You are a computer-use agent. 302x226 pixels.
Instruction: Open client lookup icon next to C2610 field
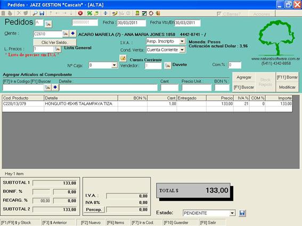coord(66,34)
